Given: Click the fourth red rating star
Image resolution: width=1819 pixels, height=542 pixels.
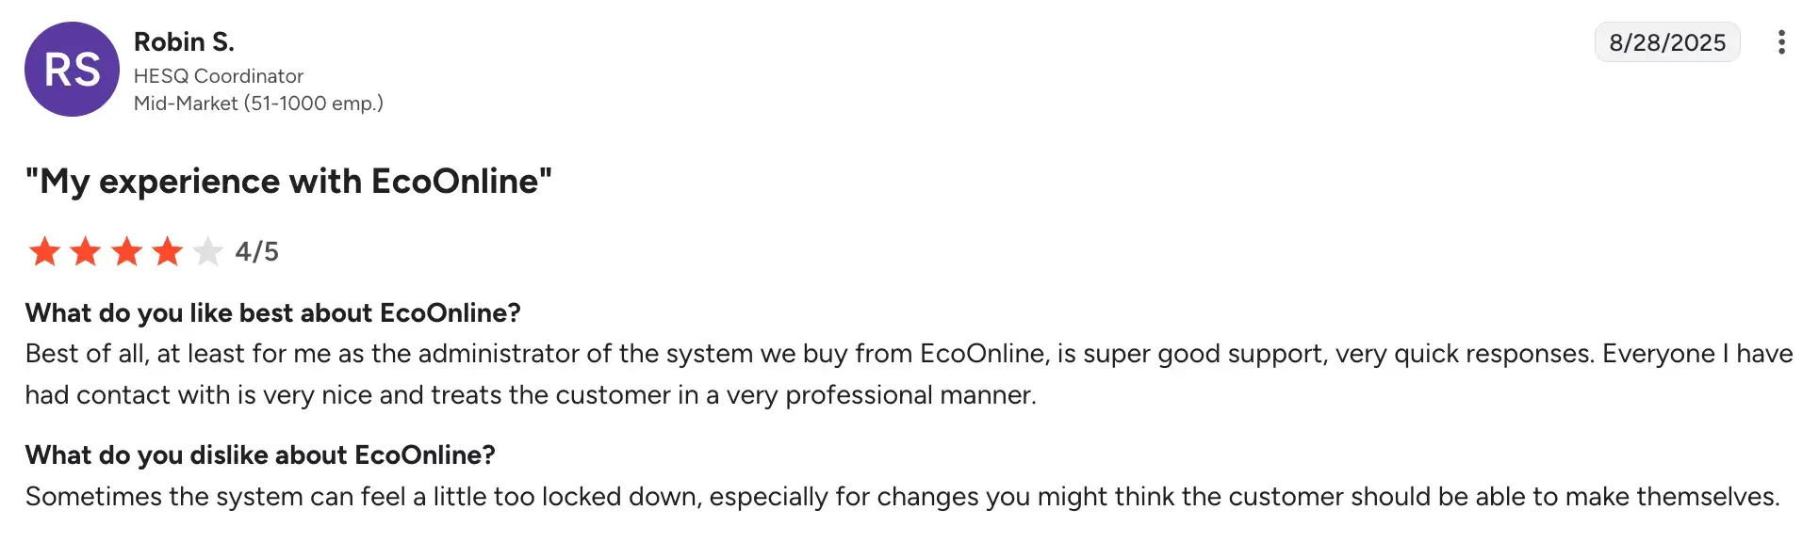Looking at the screenshot, I should (168, 252).
